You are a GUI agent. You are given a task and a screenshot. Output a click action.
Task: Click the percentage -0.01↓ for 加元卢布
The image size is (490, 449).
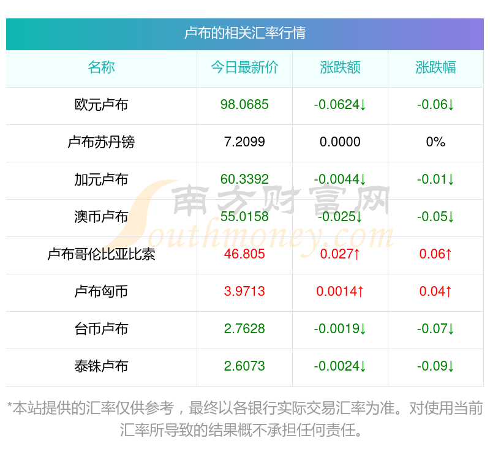(435, 179)
